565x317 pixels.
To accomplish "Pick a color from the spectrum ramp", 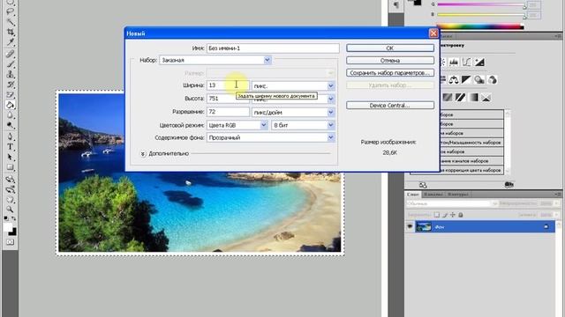I will click(479, 26).
